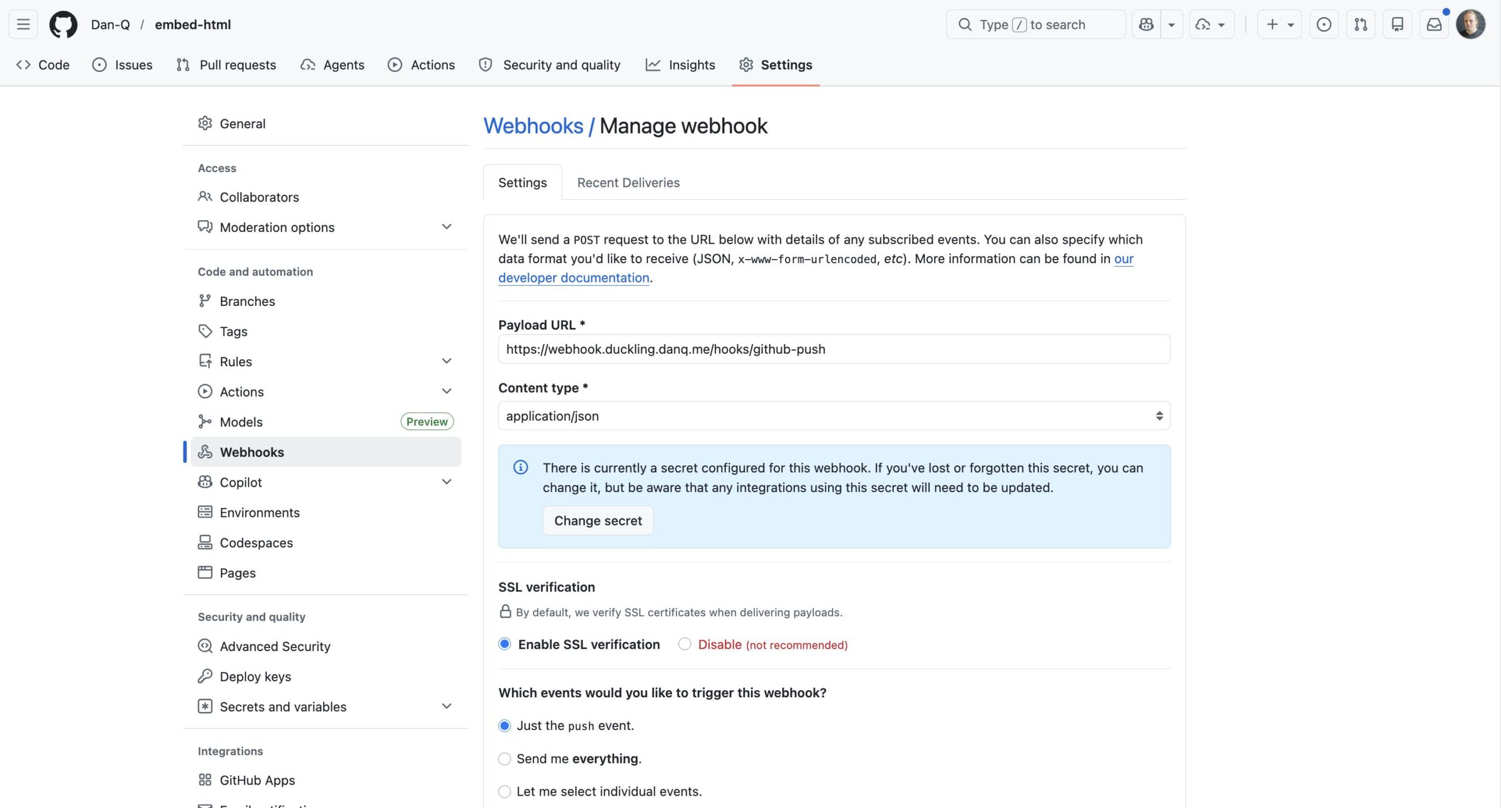Click the Codespaces icon in sidebar
The image size is (1501, 808).
coord(205,543)
